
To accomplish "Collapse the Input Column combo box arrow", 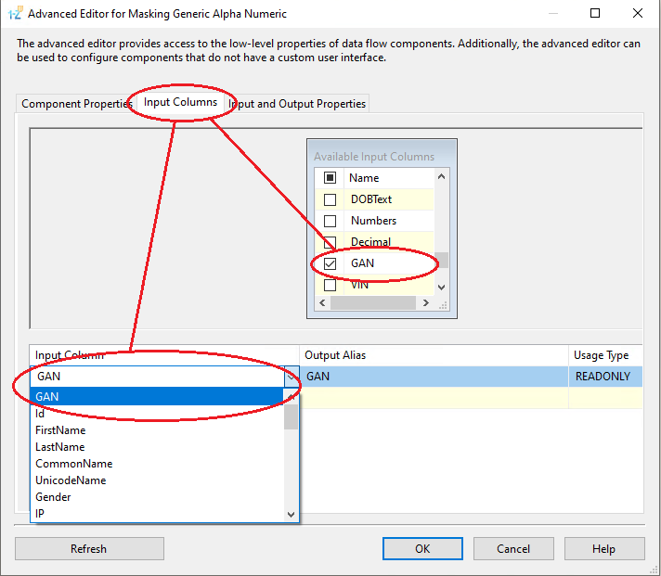I will coord(292,377).
